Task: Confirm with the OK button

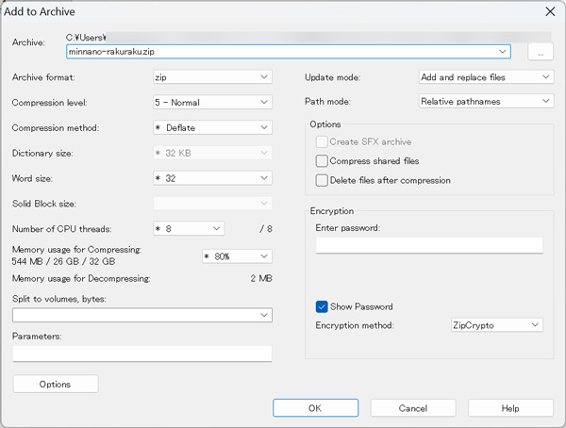Action: pos(315,408)
